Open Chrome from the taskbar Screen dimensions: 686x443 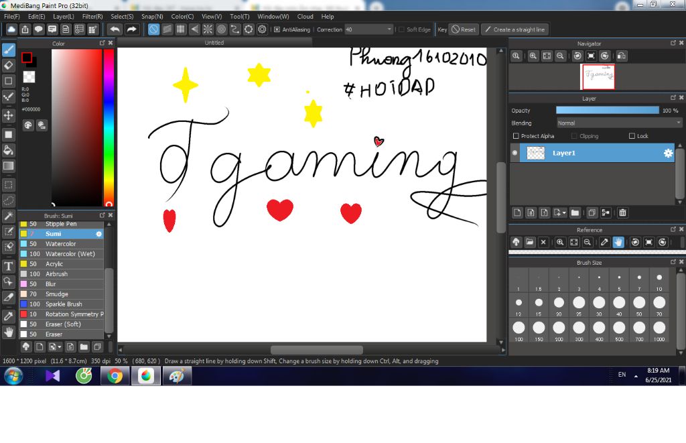pos(115,376)
